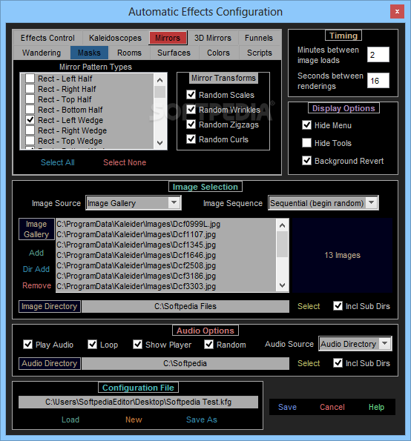Click the up arrow of the mirror pattern list scrollbar
This screenshot has height=441, width=411.
160,80
